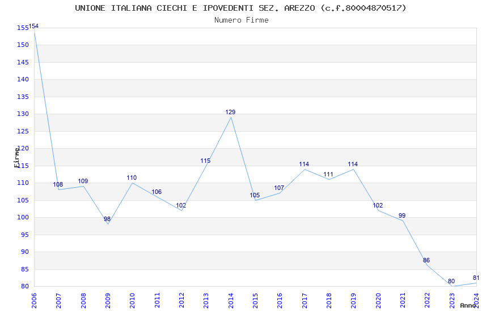Select the 110 data label above the 2010 point
482x311 pixels.
click(x=132, y=178)
